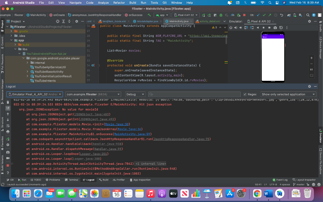
Task: Click Logcat screen record video icon
Action: (x=8, y=158)
